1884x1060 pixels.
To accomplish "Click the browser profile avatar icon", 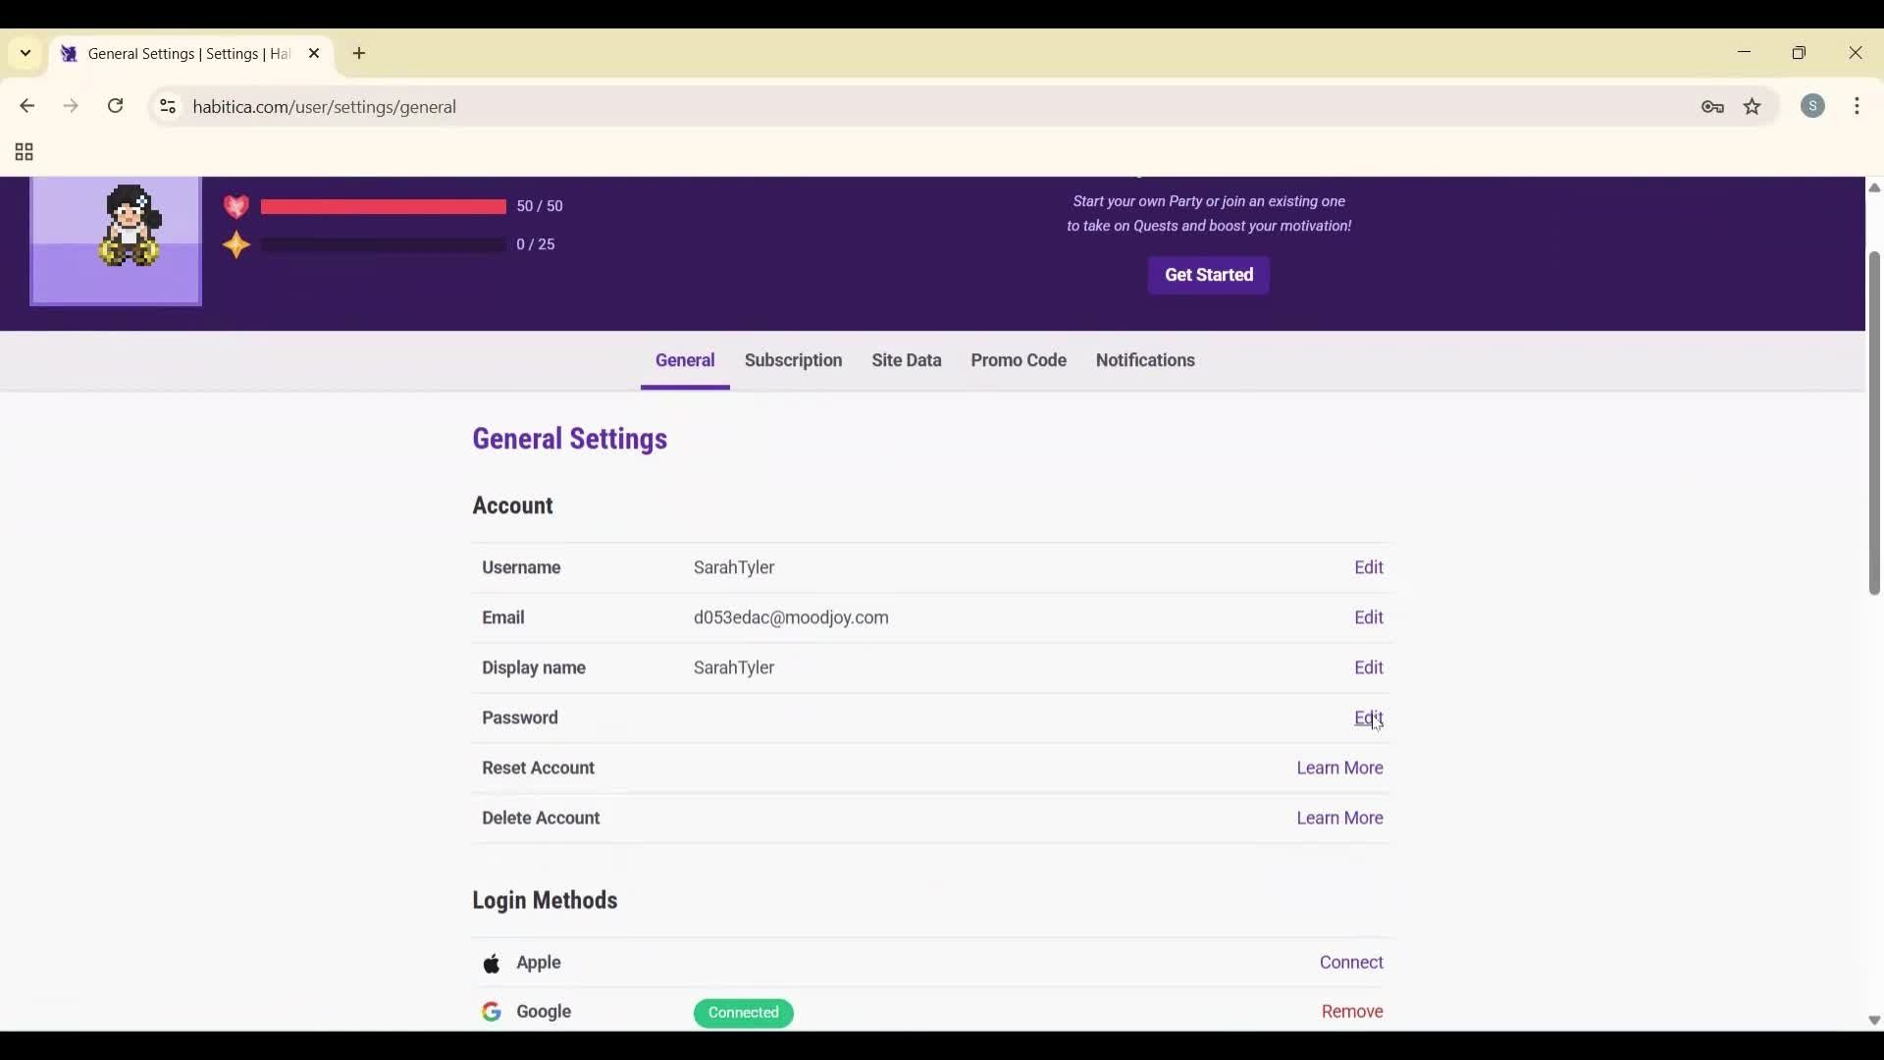I will tap(1813, 106).
